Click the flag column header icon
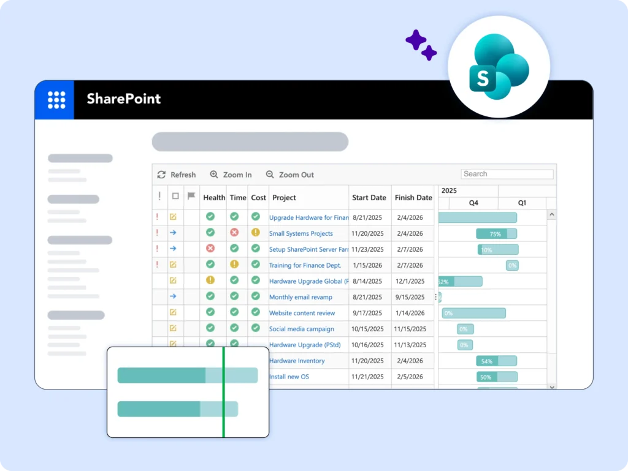Viewport: 628px width, 471px height. (191, 197)
